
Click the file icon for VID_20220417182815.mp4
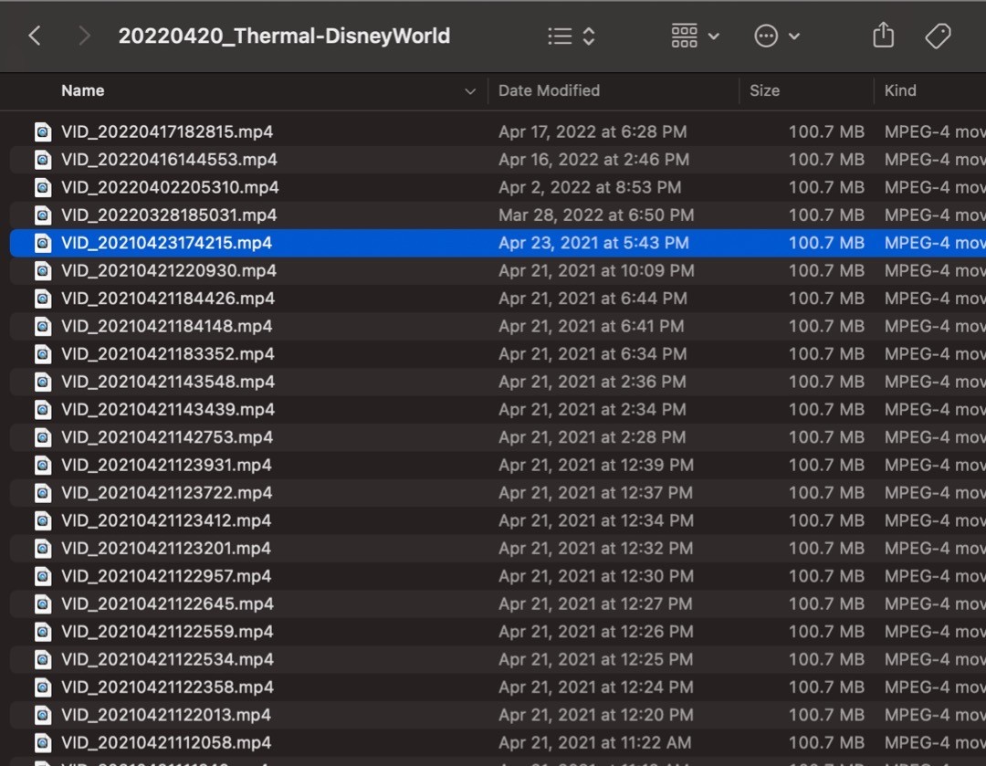tap(43, 131)
